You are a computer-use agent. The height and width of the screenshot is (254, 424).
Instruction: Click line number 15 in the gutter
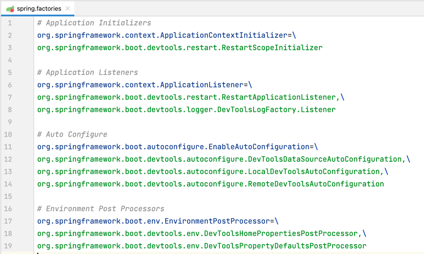point(8,196)
